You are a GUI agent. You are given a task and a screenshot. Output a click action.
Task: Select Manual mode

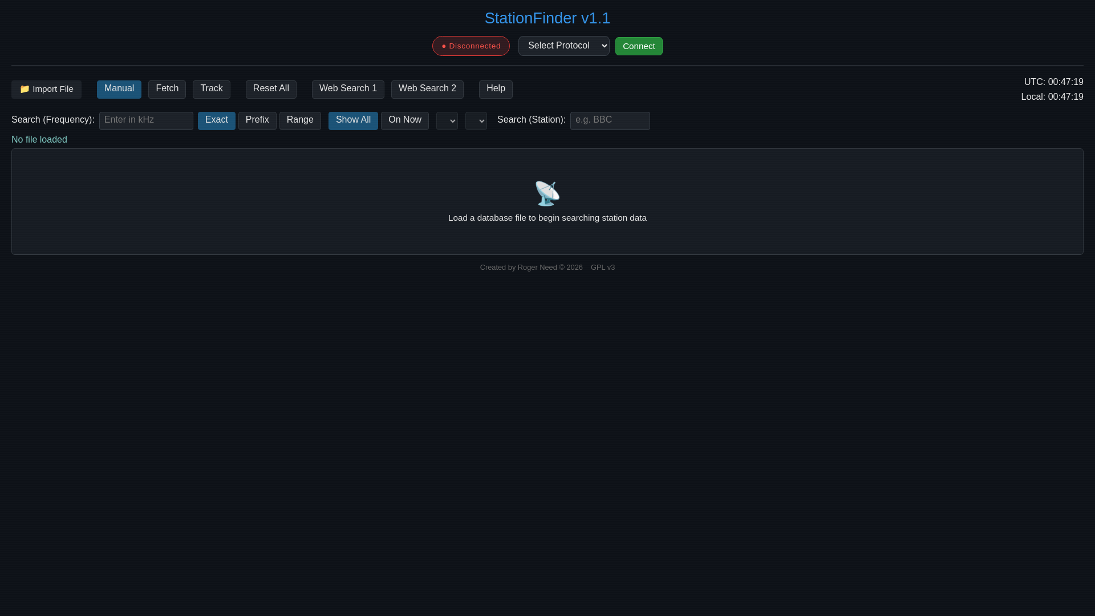coord(119,89)
